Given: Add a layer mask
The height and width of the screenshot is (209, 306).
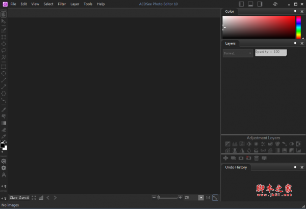Looking at the screenshot, I should (x=241, y=158).
